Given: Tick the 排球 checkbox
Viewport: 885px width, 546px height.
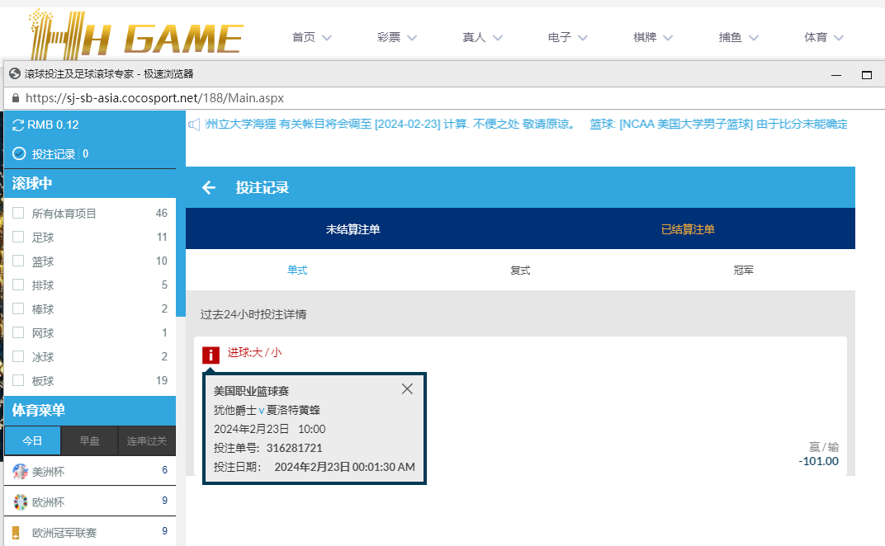Looking at the screenshot, I should 18,285.
